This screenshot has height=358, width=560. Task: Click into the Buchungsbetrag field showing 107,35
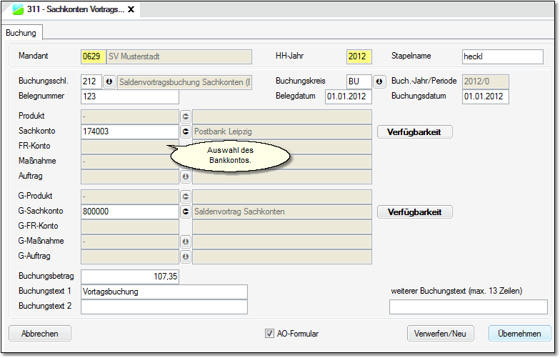point(130,276)
